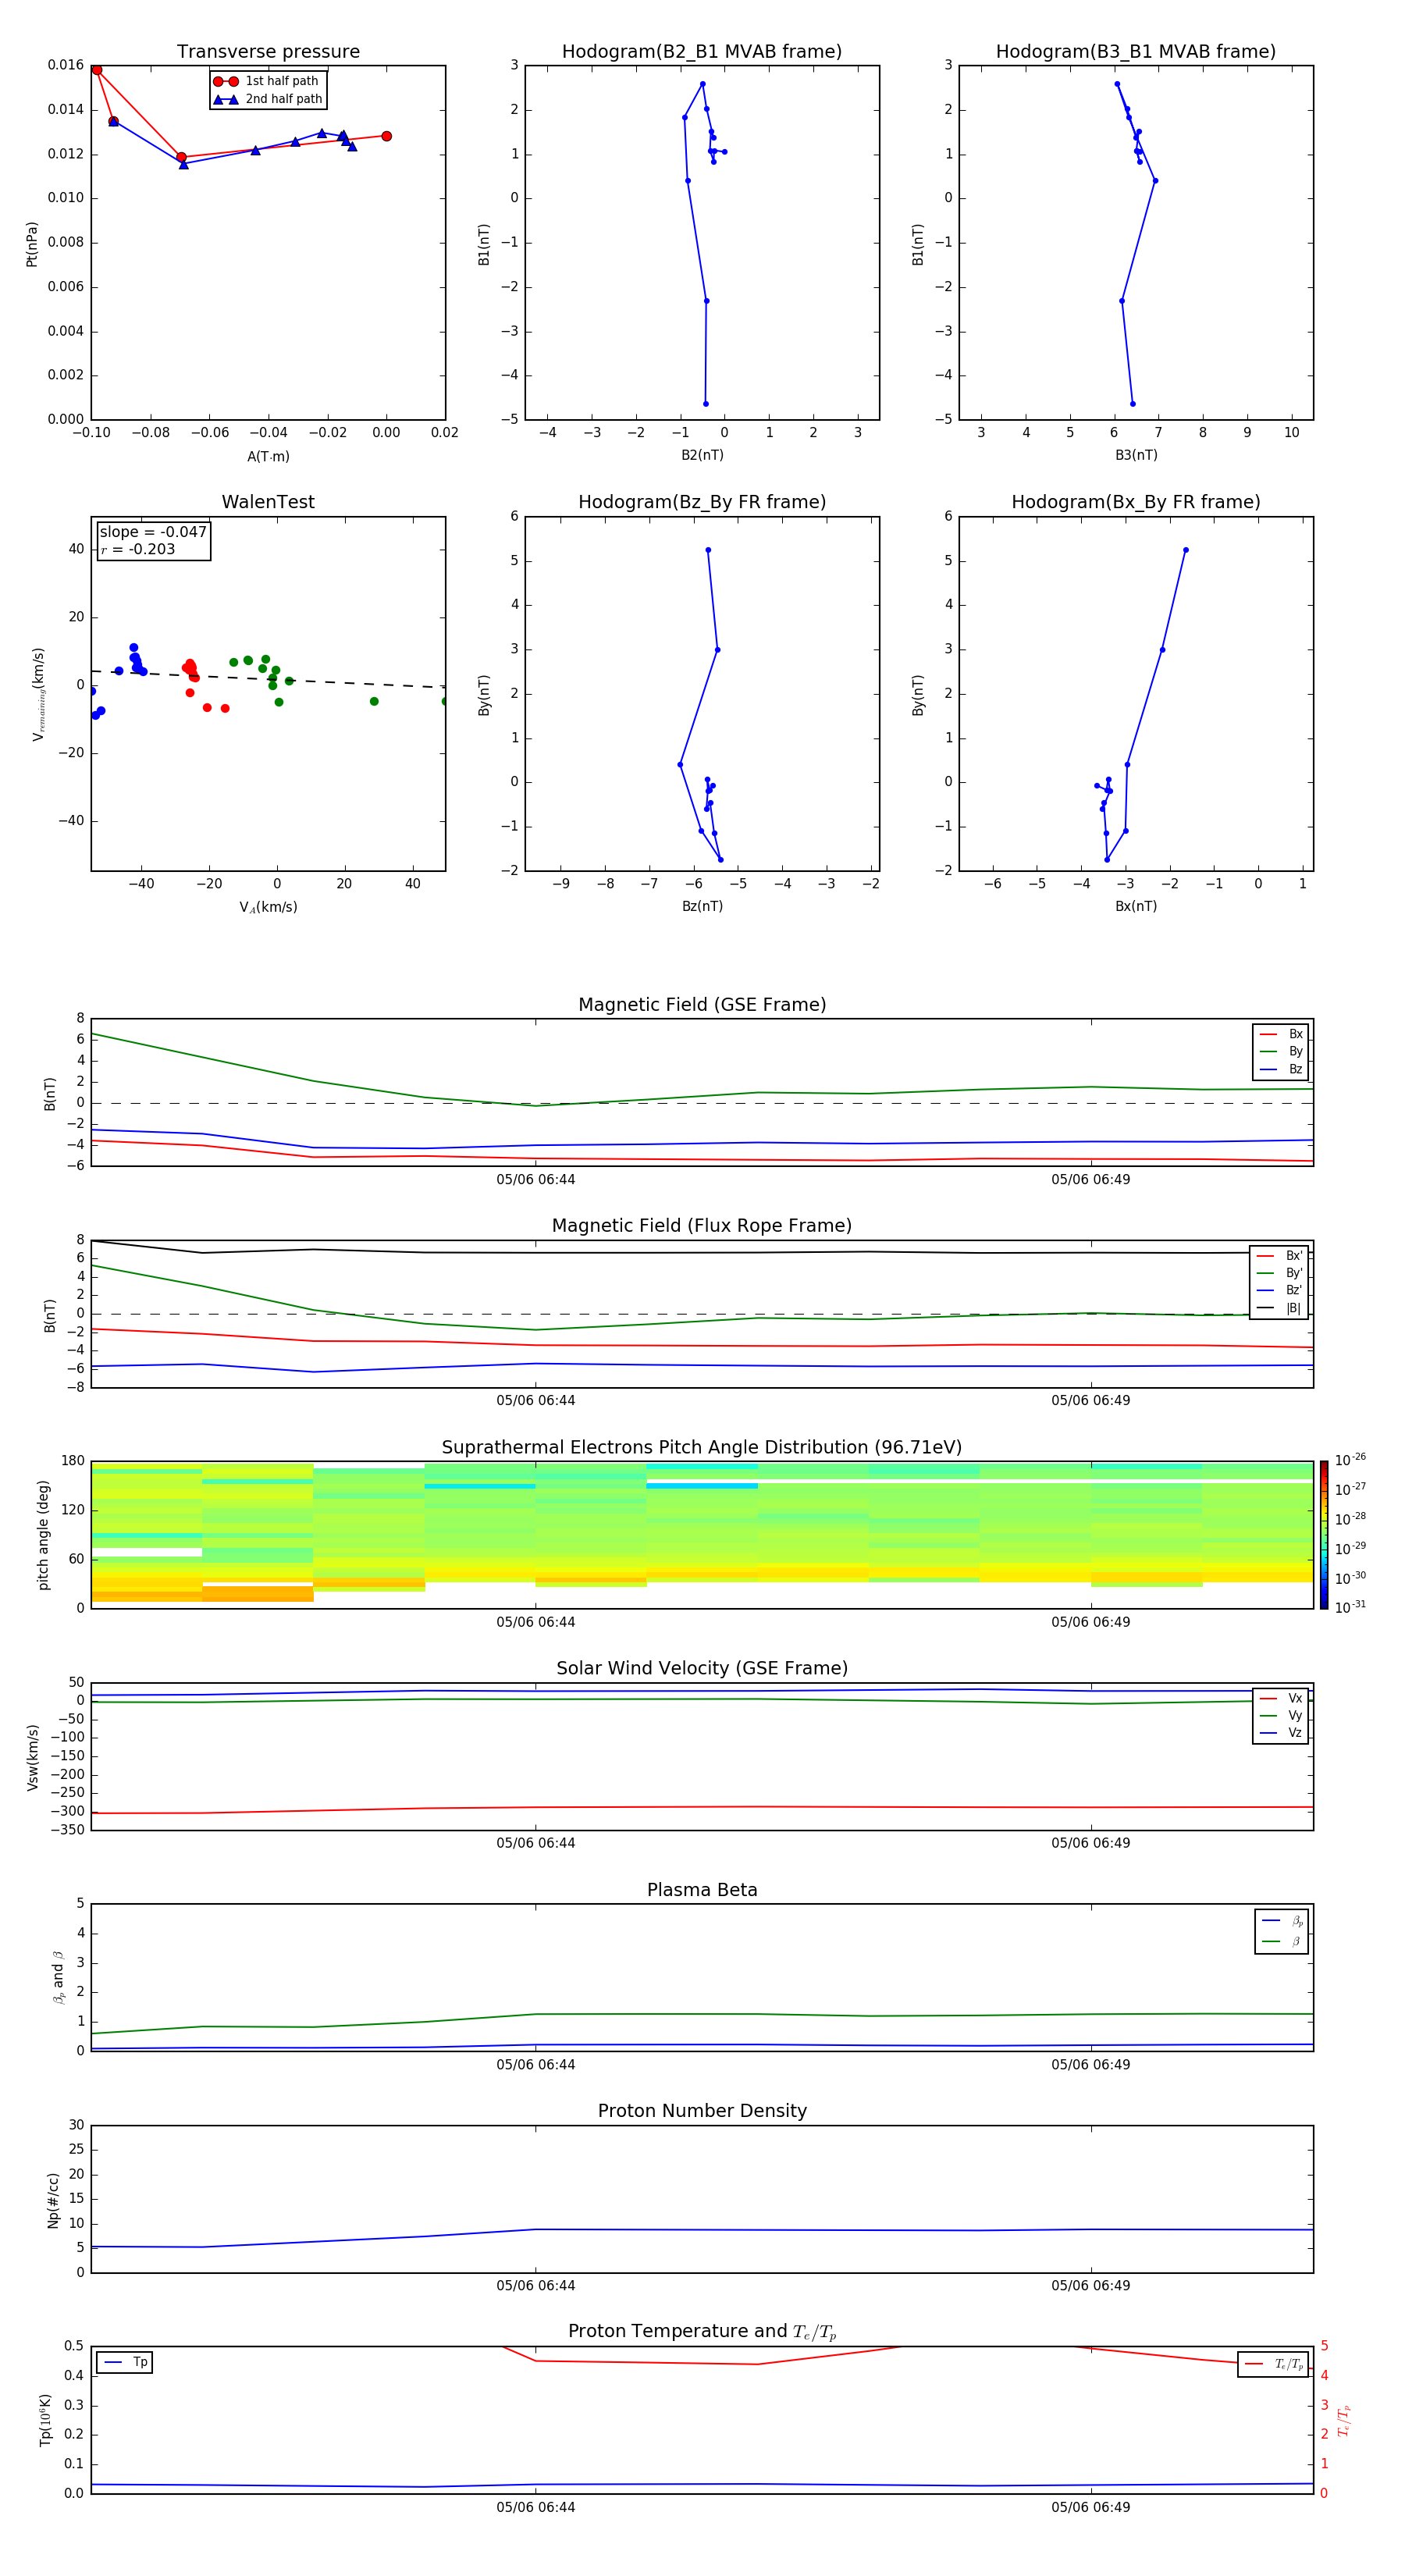
Task: Select the '|B|' entry in Flux Rope legend
Action: tap(1279, 1308)
